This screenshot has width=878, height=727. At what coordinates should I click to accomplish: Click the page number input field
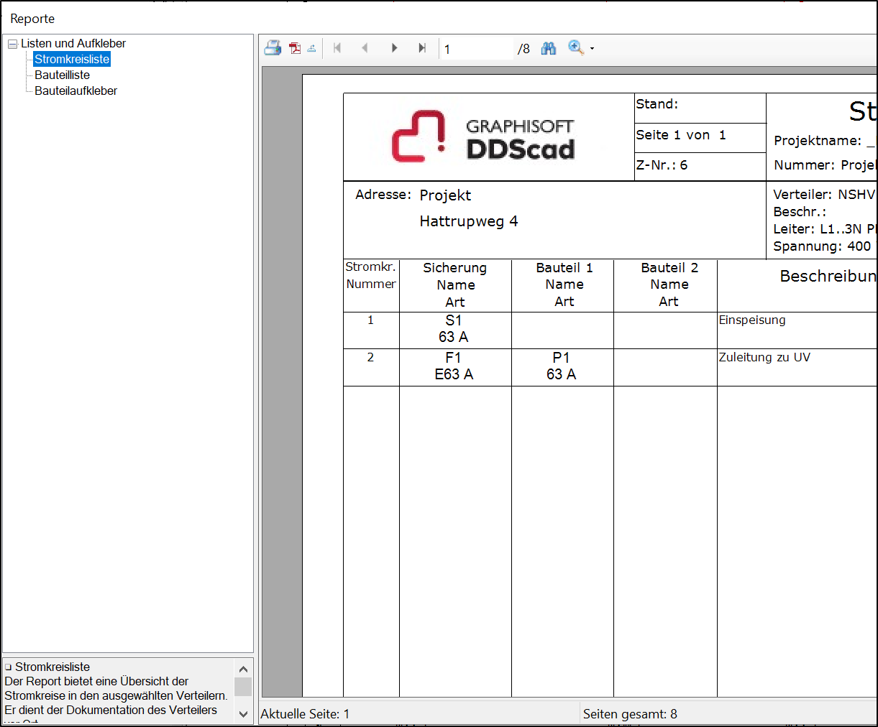[x=478, y=49]
